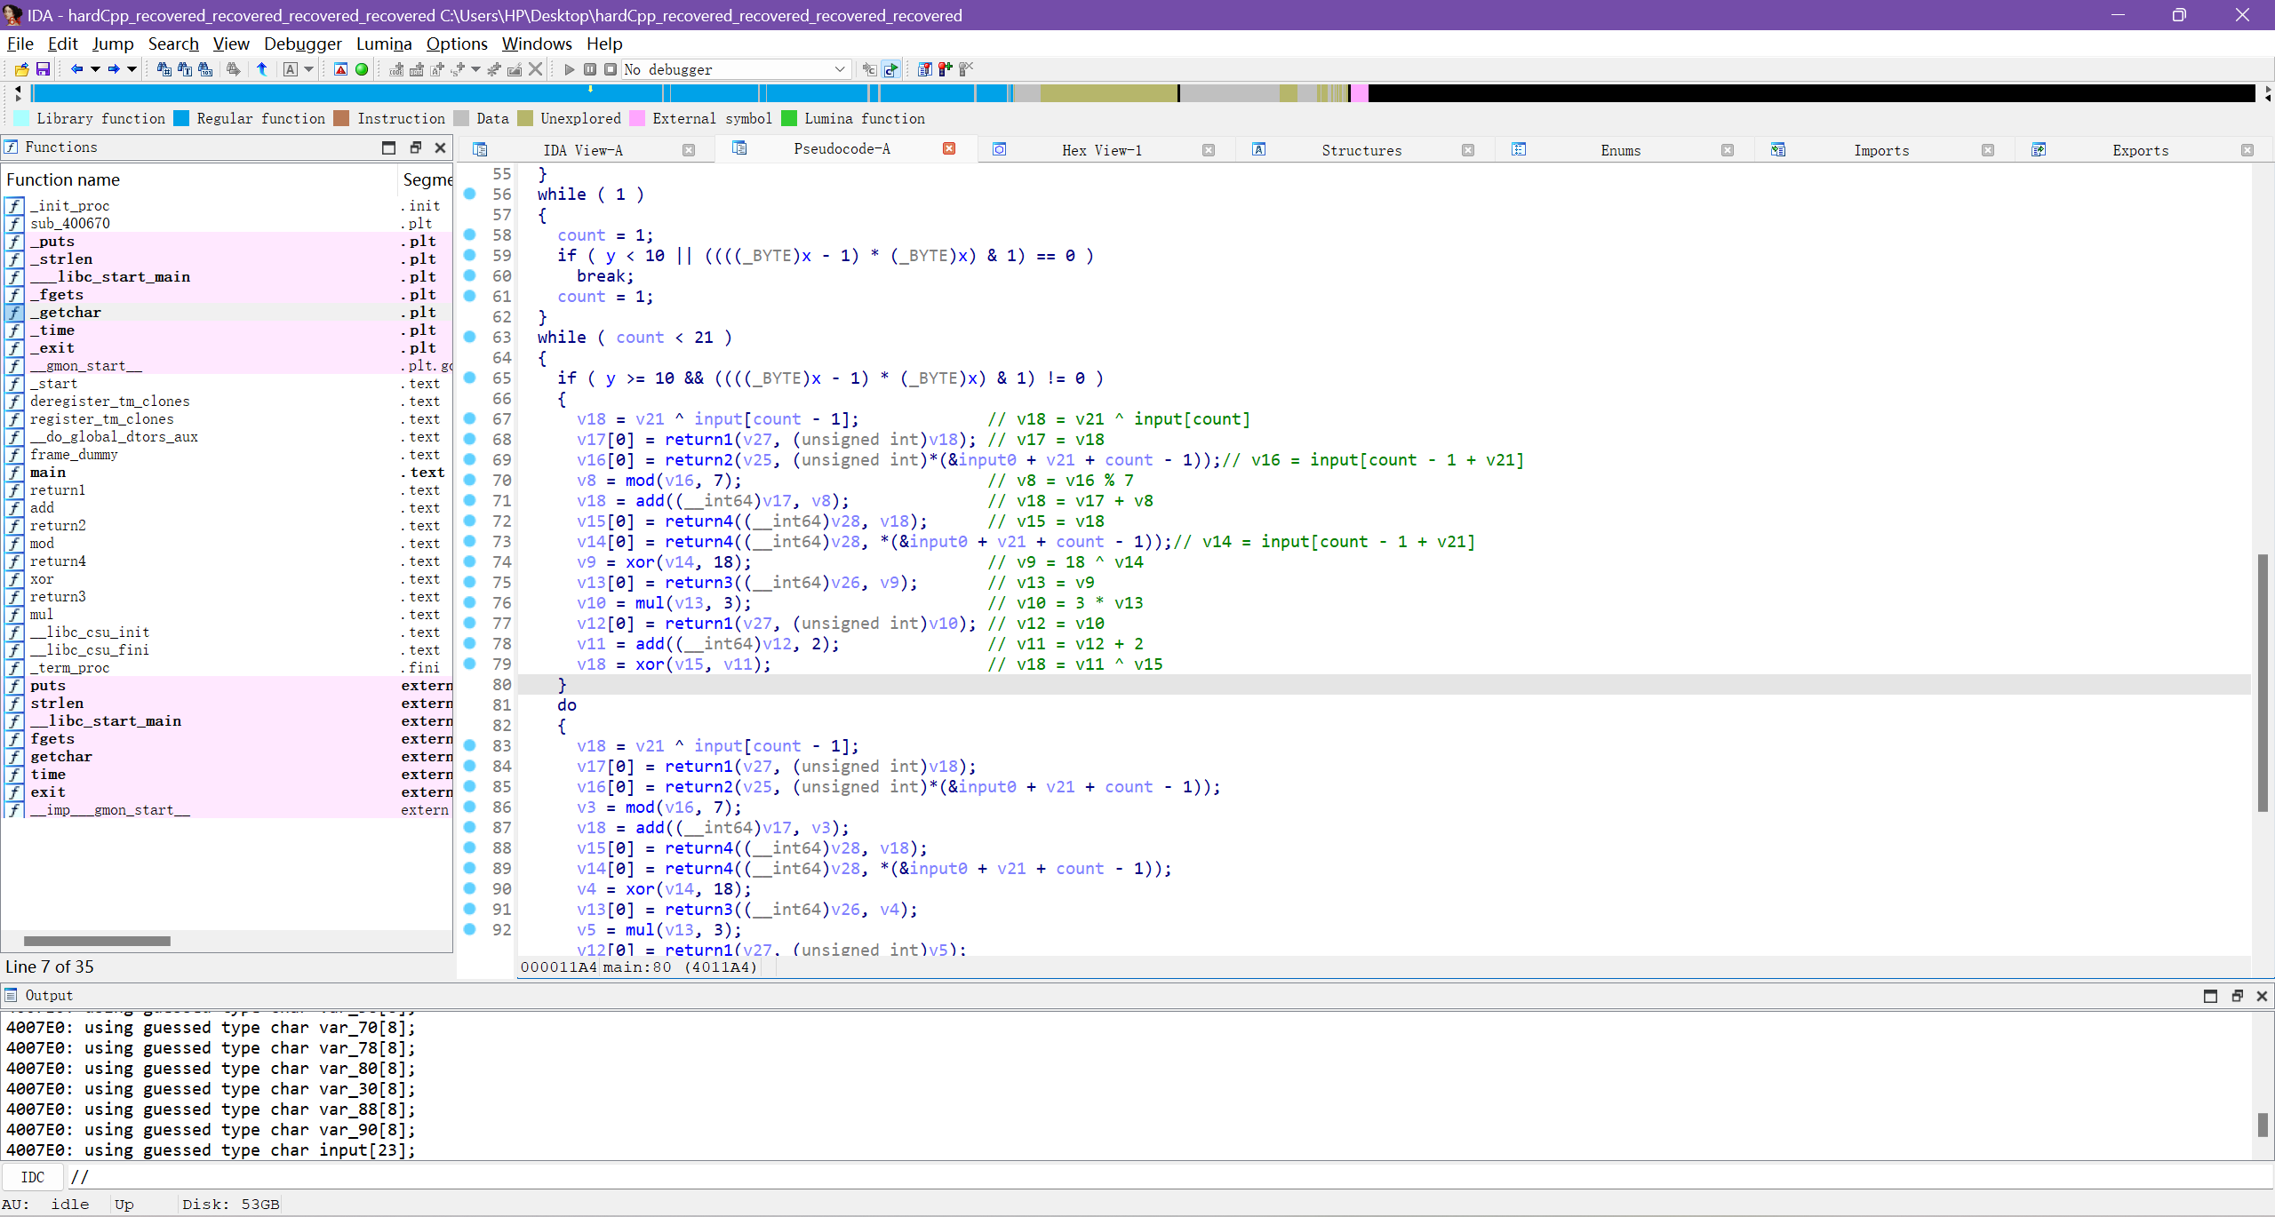Switch to the Structures tab

[1361, 150]
